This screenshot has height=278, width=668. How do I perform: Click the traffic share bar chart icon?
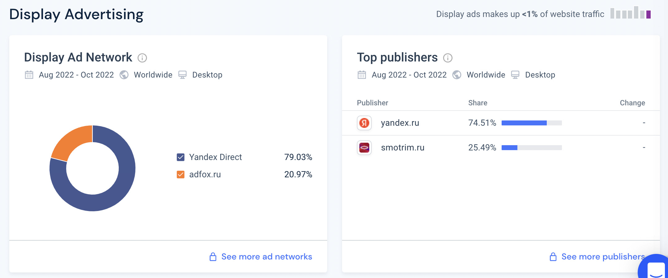(631, 13)
